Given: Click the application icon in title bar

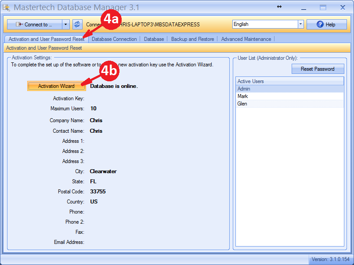Looking at the screenshot, I should (x=6, y=8).
